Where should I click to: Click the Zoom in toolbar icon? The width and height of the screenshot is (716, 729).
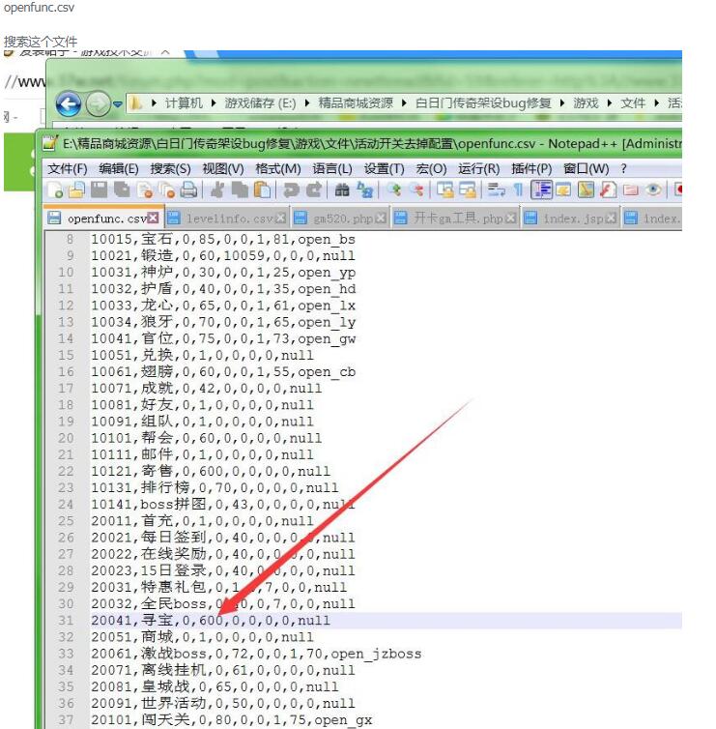393,190
